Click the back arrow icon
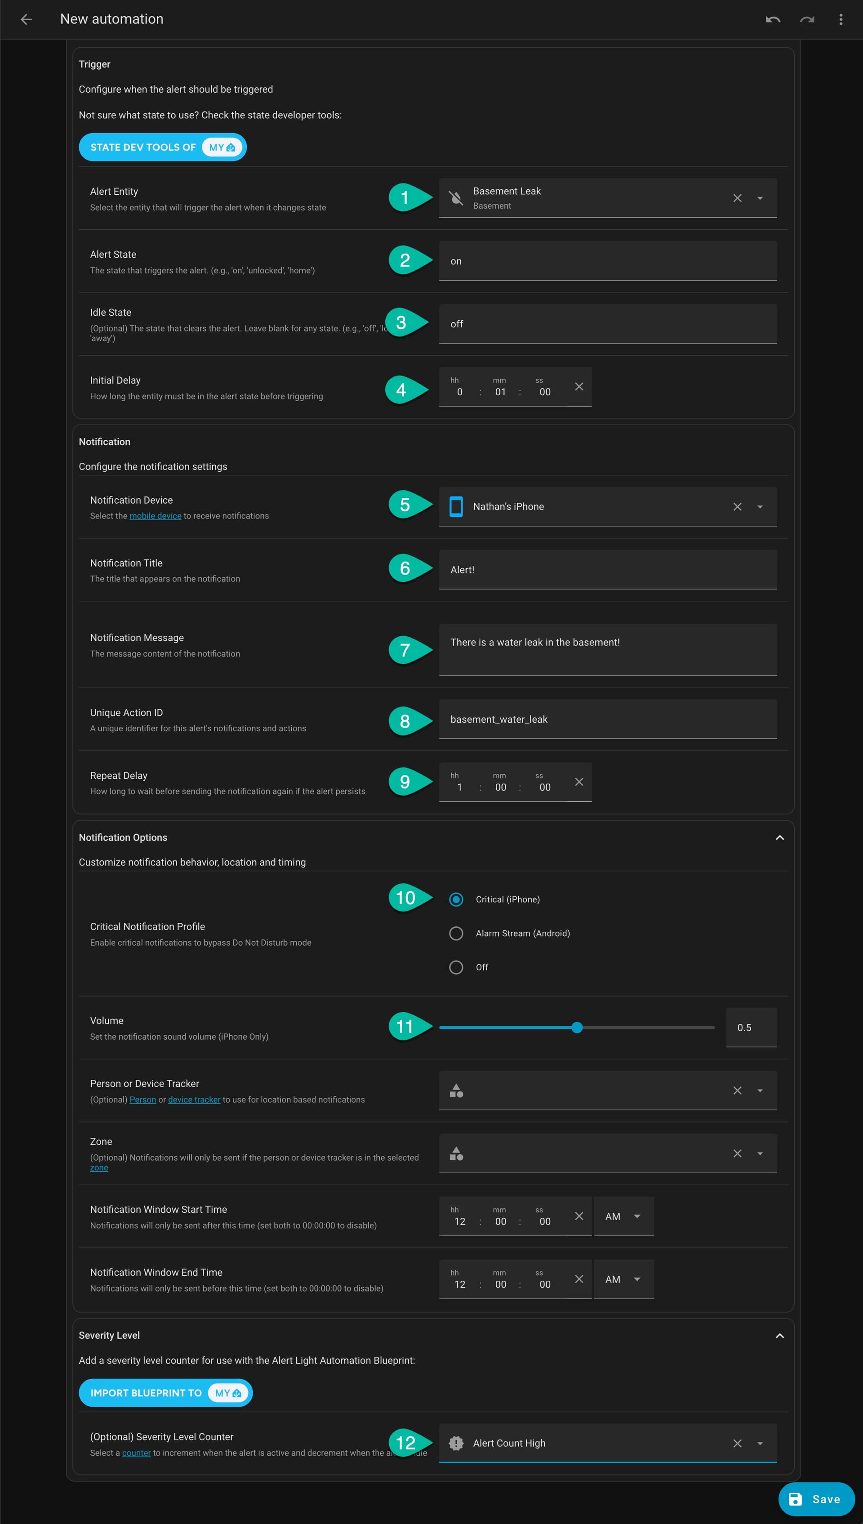This screenshot has height=1524, width=863. 26,19
